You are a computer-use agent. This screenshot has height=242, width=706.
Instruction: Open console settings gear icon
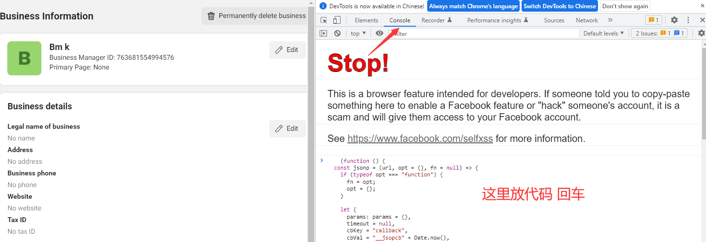coord(701,34)
